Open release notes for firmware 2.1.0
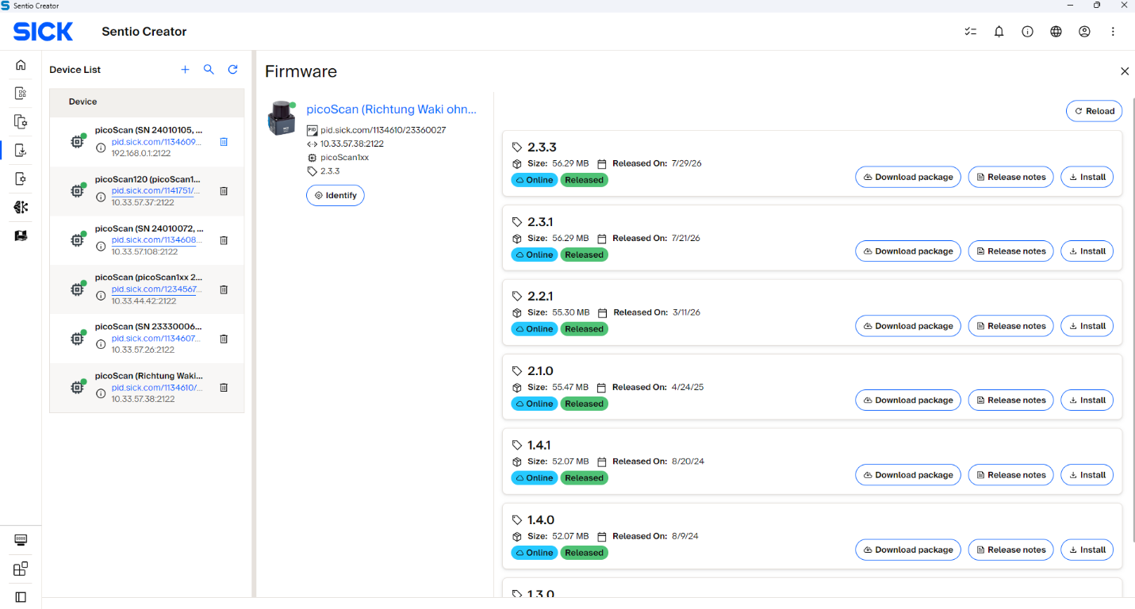1135x609 pixels. click(x=1010, y=400)
